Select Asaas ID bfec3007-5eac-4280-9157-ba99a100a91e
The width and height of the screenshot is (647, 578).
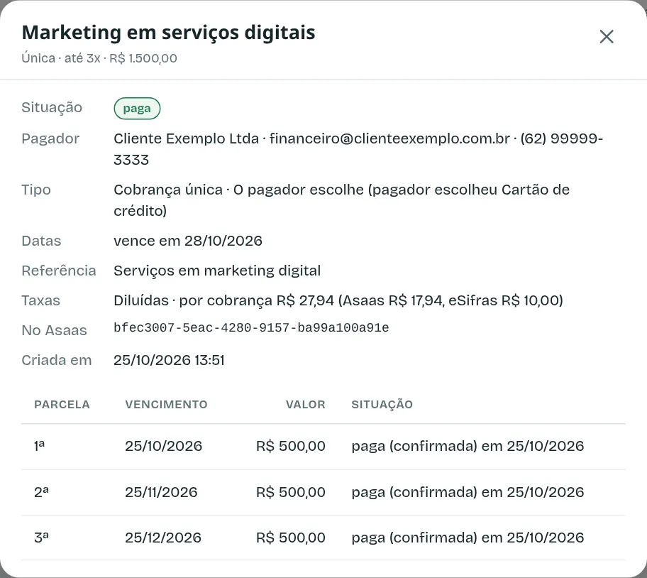point(251,328)
